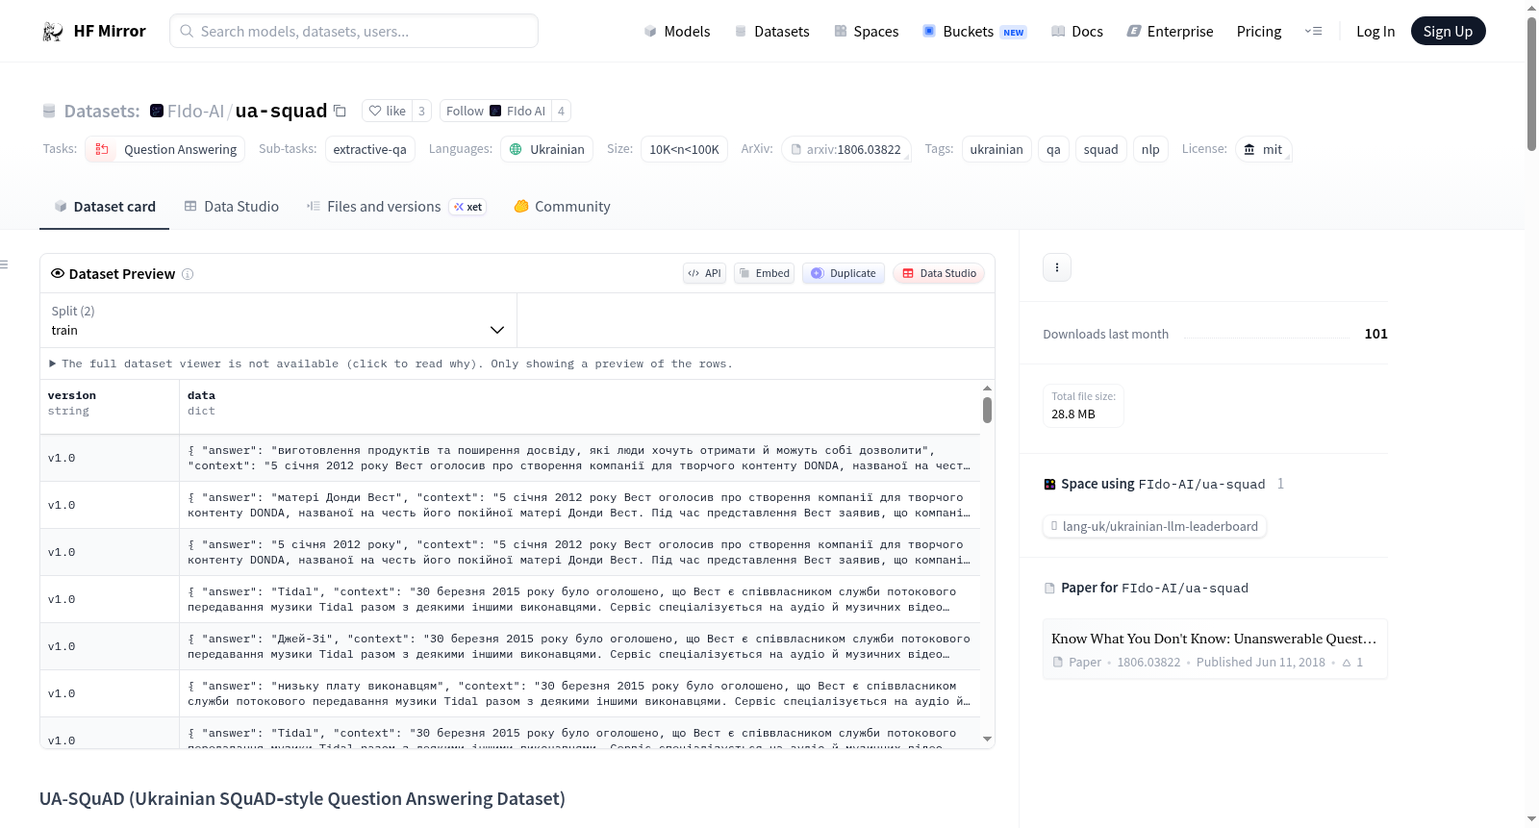Click the Embed button
This screenshot has height=828, width=1539.
[764, 273]
